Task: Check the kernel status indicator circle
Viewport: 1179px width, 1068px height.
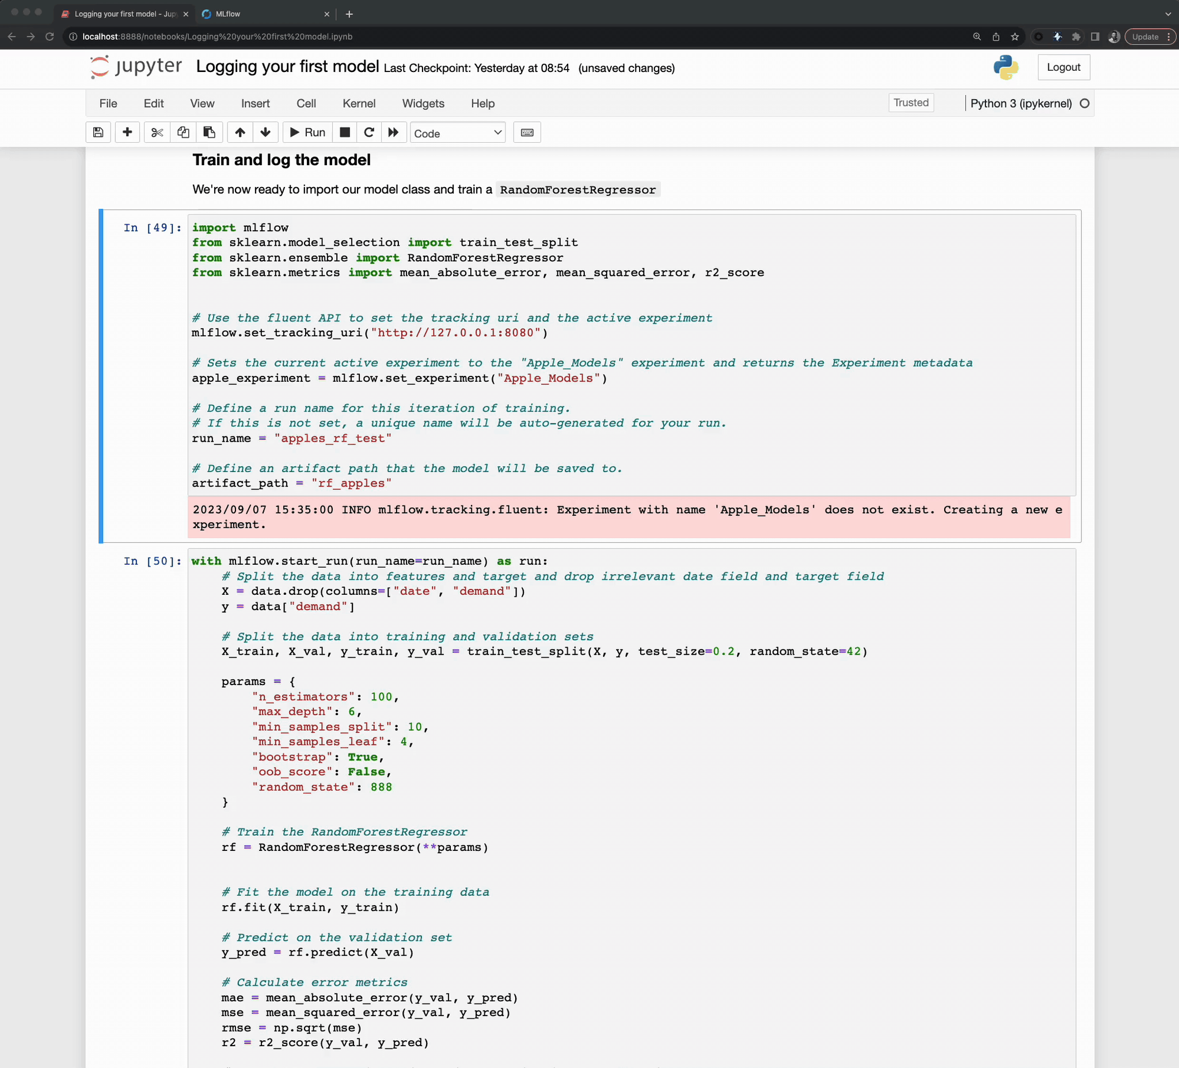Action: 1085,103
